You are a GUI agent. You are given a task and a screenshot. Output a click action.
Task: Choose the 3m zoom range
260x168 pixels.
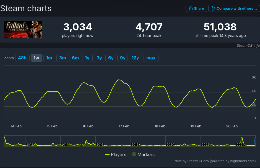click(x=63, y=58)
